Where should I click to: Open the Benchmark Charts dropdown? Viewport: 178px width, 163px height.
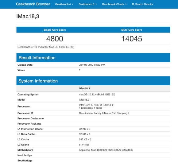114,4
